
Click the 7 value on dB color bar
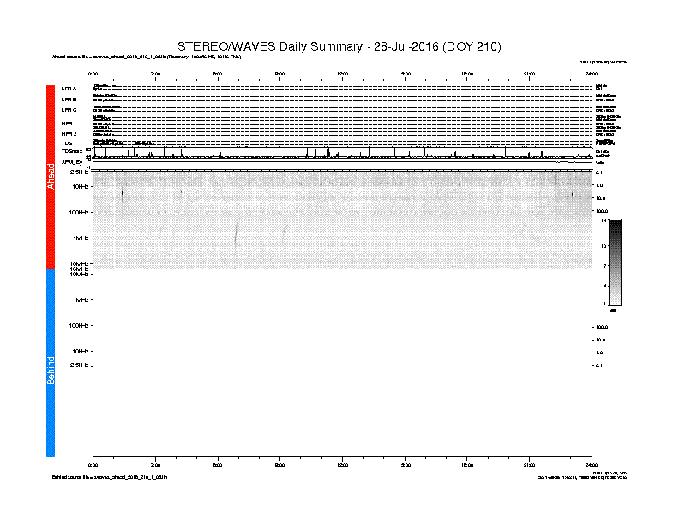604,266
